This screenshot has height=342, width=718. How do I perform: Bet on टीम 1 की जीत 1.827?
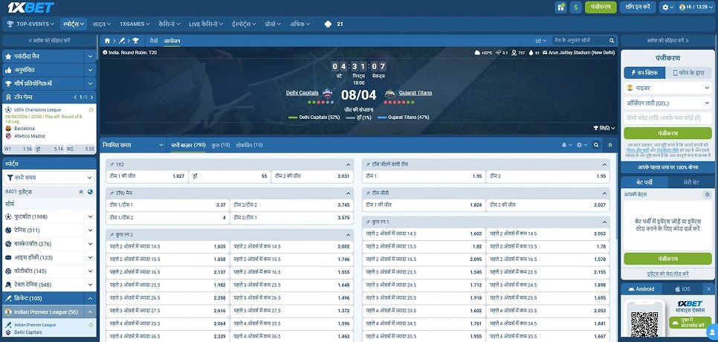pyautogui.click(x=147, y=176)
